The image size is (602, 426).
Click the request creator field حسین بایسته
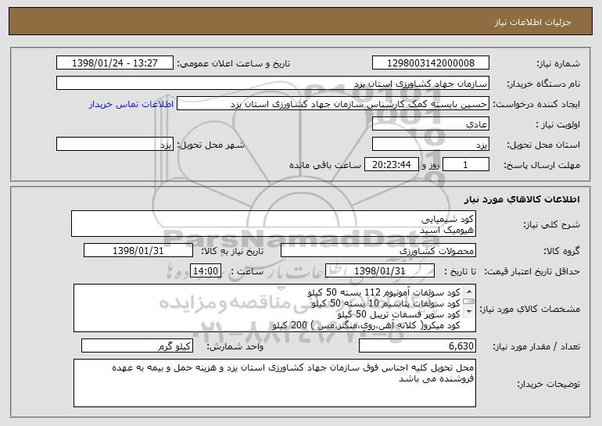pyautogui.click(x=333, y=103)
